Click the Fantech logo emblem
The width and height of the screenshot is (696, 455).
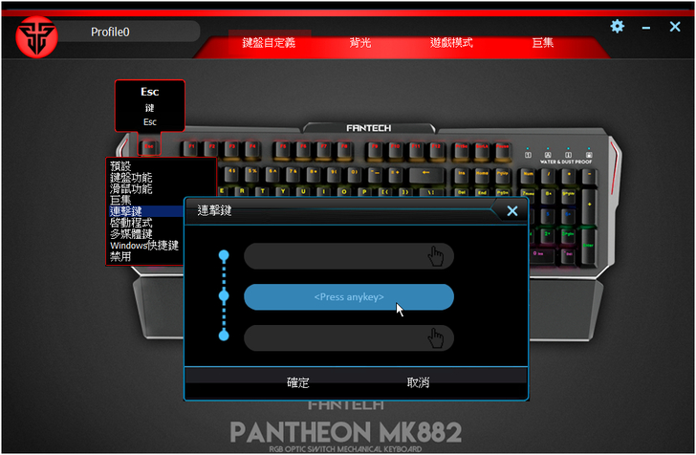pyautogui.click(x=36, y=37)
